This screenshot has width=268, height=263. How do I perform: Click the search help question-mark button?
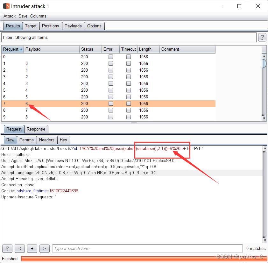7,248
